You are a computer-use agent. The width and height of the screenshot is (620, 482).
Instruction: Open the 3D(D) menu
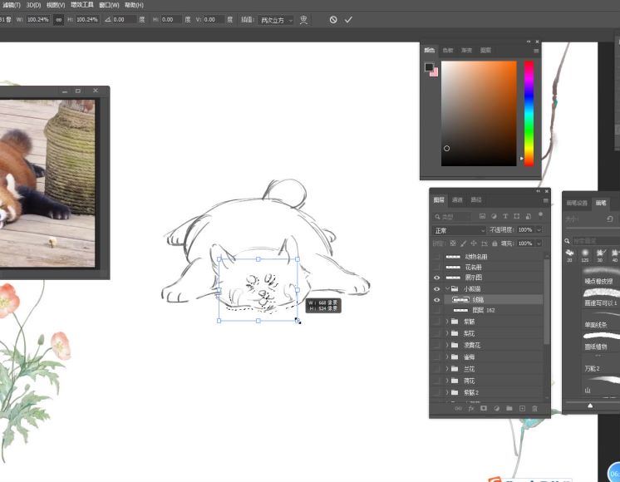(x=33, y=5)
